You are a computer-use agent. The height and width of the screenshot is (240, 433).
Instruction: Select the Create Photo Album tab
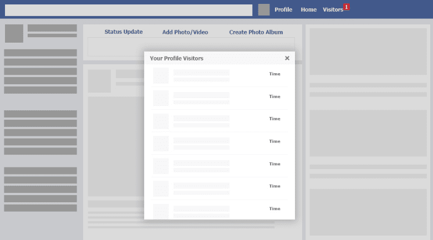(x=256, y=32)
